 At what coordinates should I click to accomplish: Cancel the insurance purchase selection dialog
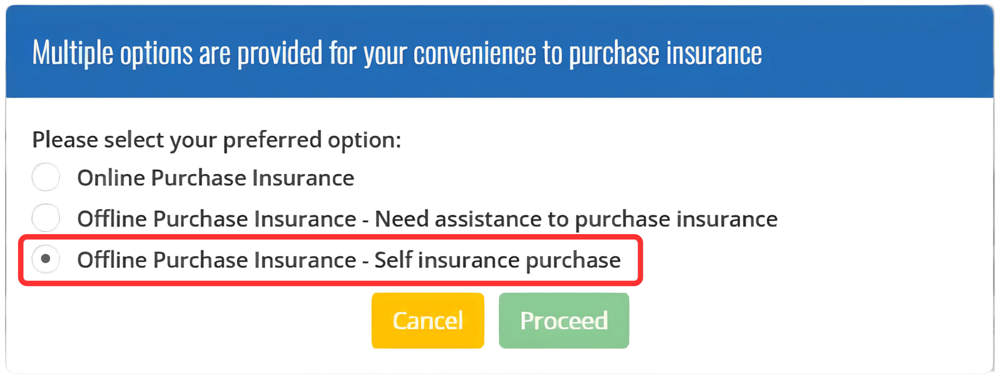pyautogui.click(x=427, y=320)
